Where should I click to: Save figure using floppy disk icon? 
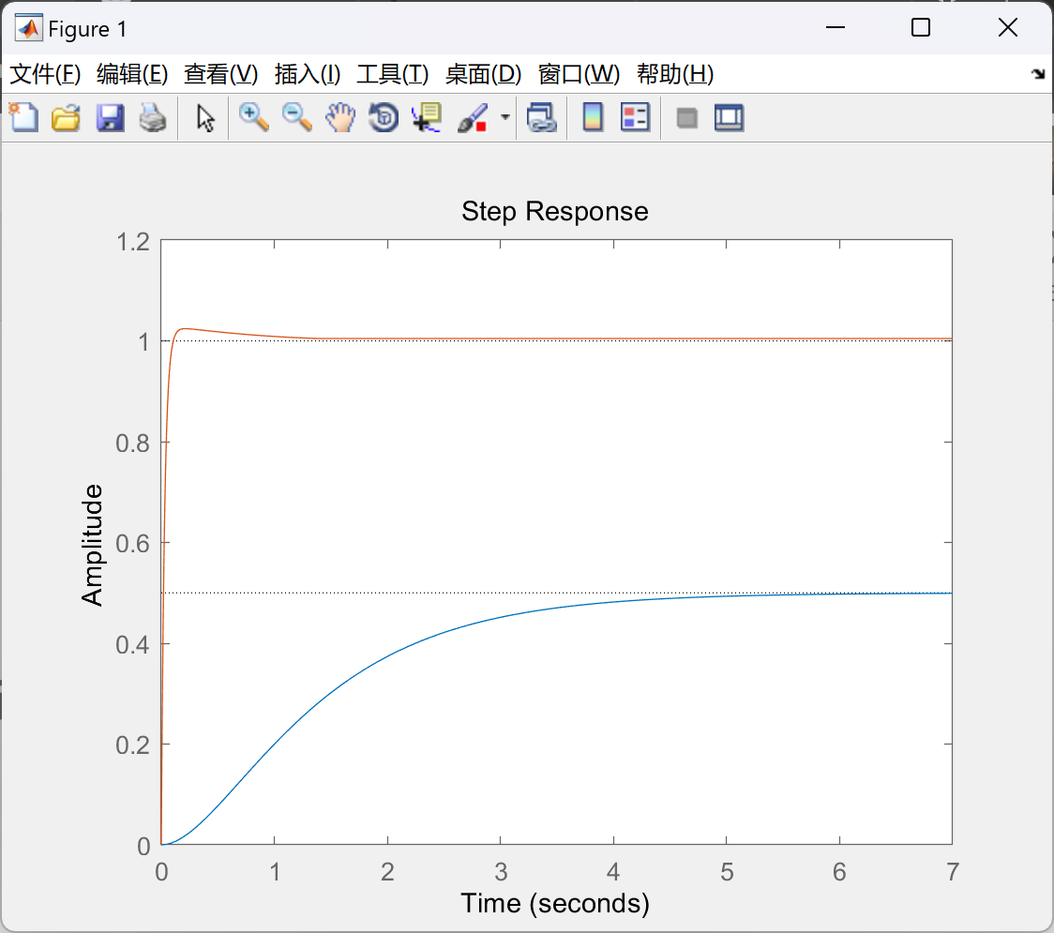[x=111, y=117]
